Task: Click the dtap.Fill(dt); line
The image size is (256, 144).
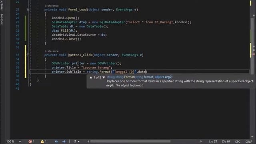Action: [64, 30]
